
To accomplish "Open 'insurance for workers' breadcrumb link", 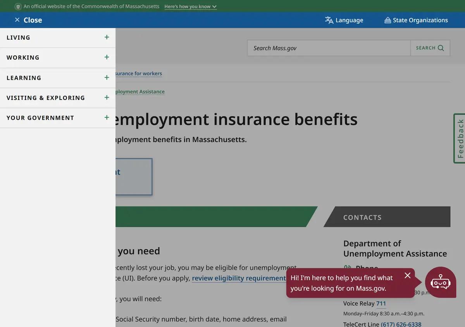I will coord(139,74).
